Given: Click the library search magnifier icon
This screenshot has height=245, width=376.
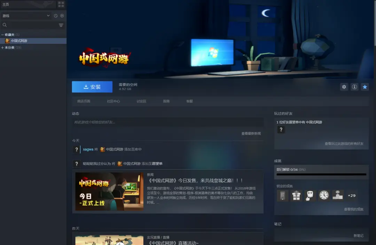Looking at the screenshot, I should point(5,25).
